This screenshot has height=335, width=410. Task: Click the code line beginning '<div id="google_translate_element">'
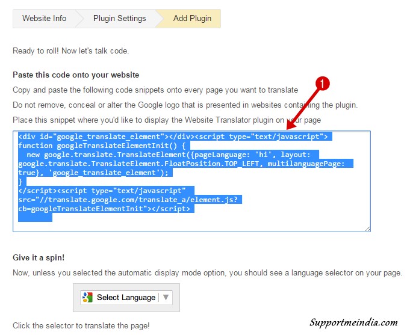coord(173,137)
